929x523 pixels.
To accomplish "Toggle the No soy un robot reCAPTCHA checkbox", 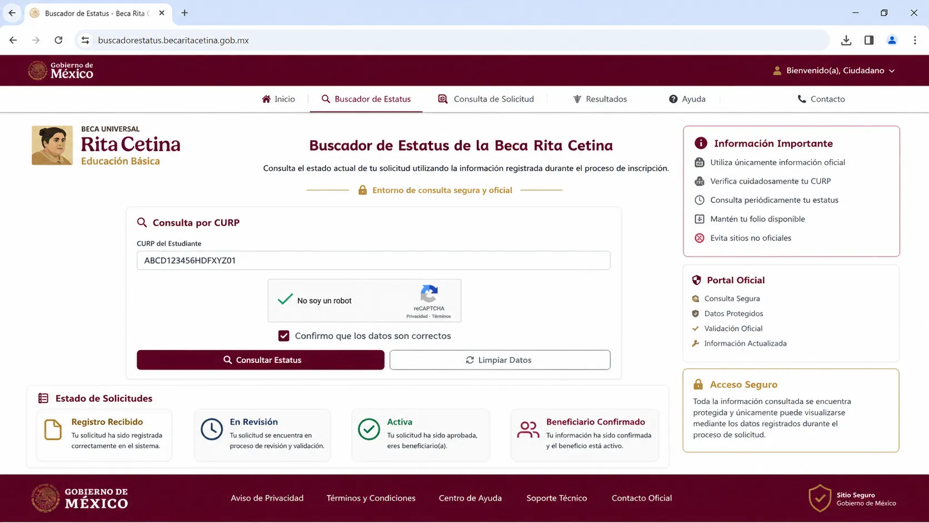I will pyautogui.click(x=285, y=300).
